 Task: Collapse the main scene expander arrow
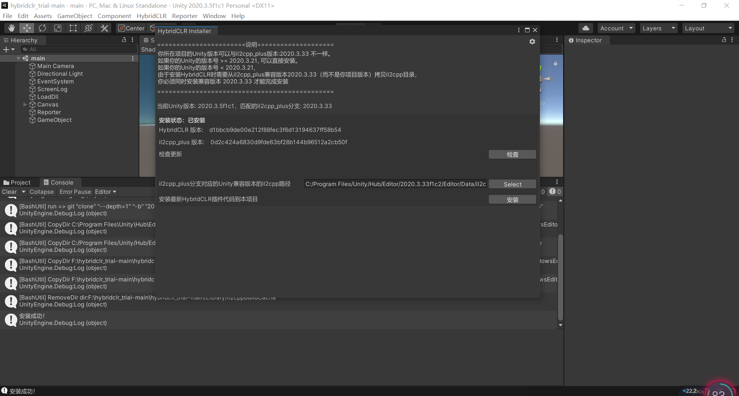point(18,58)
